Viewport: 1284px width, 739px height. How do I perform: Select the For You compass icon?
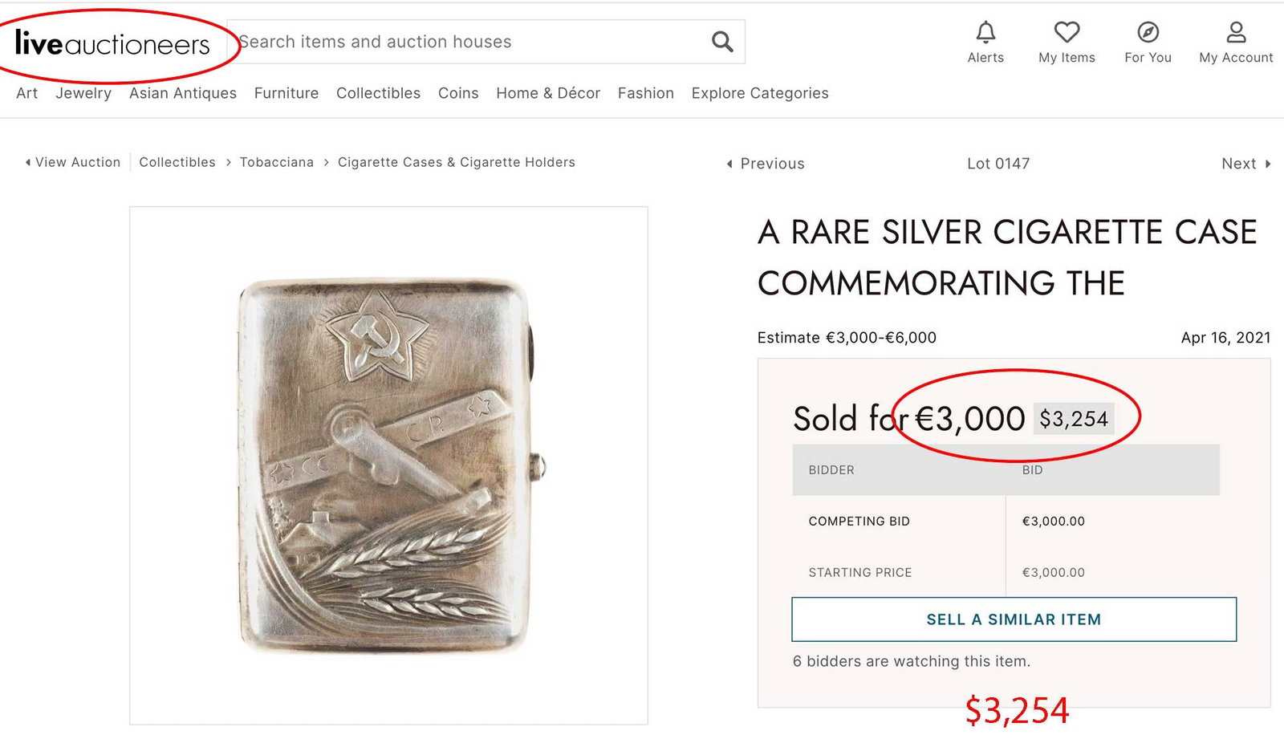[1148, 40]
